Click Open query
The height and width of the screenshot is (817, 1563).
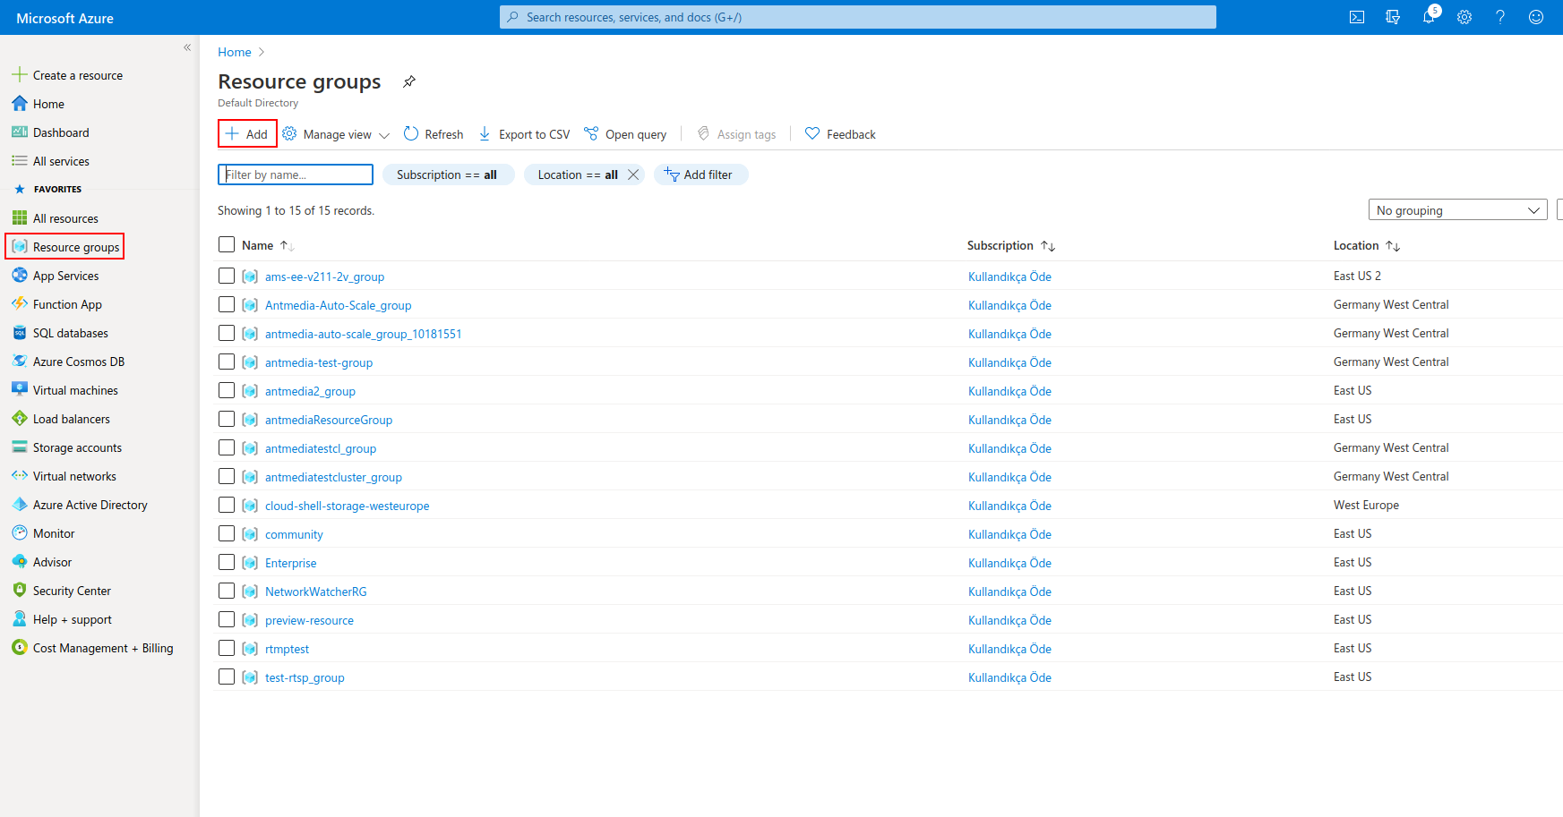pos(625,134)
